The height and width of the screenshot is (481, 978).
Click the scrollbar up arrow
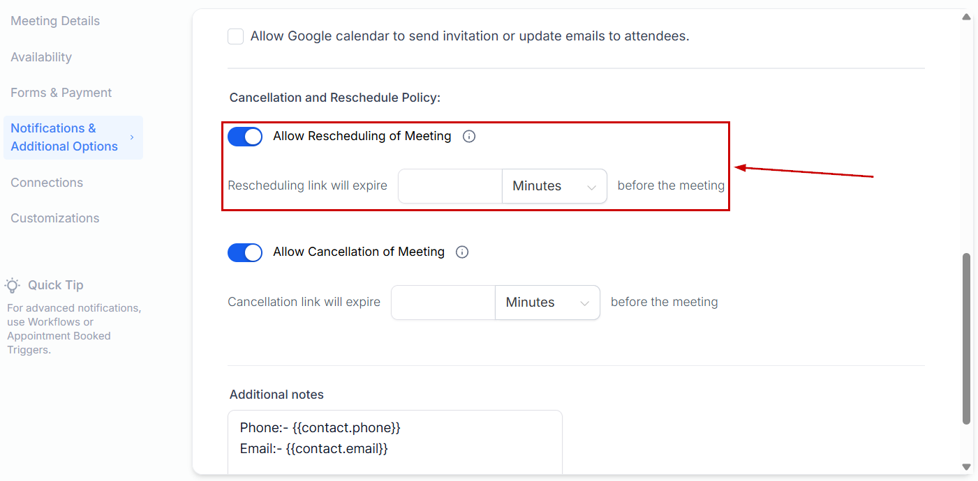click(x=967, y=17)
